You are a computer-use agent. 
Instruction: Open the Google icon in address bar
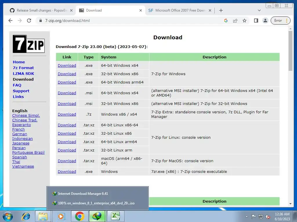tap(226, 21)
